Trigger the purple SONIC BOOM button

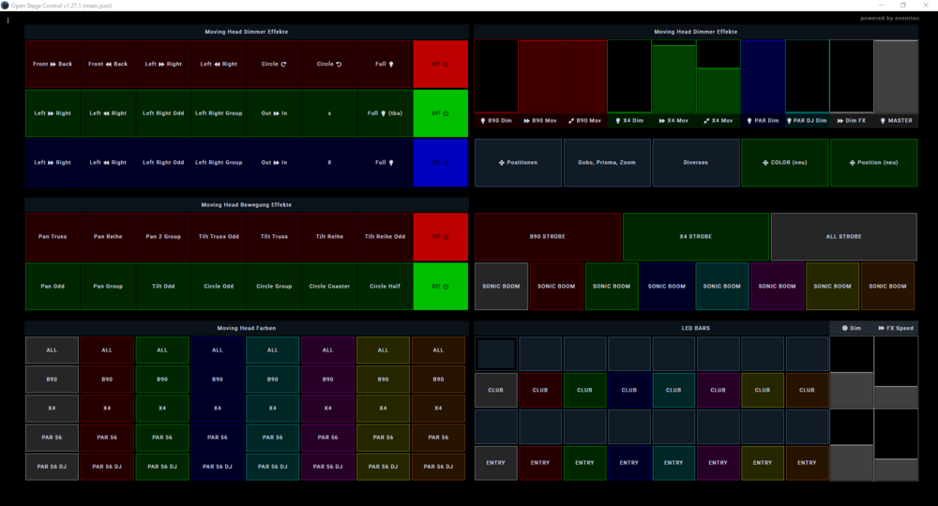777,286
